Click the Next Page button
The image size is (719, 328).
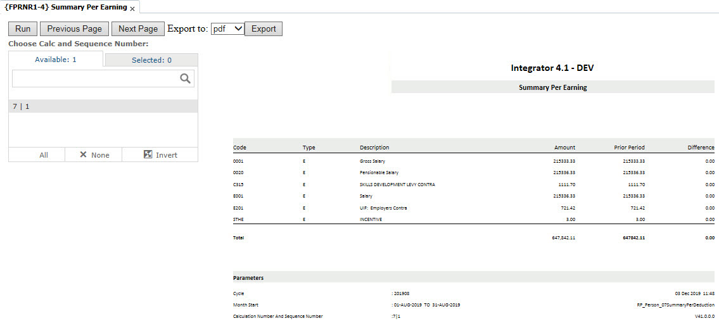point(137,28)
